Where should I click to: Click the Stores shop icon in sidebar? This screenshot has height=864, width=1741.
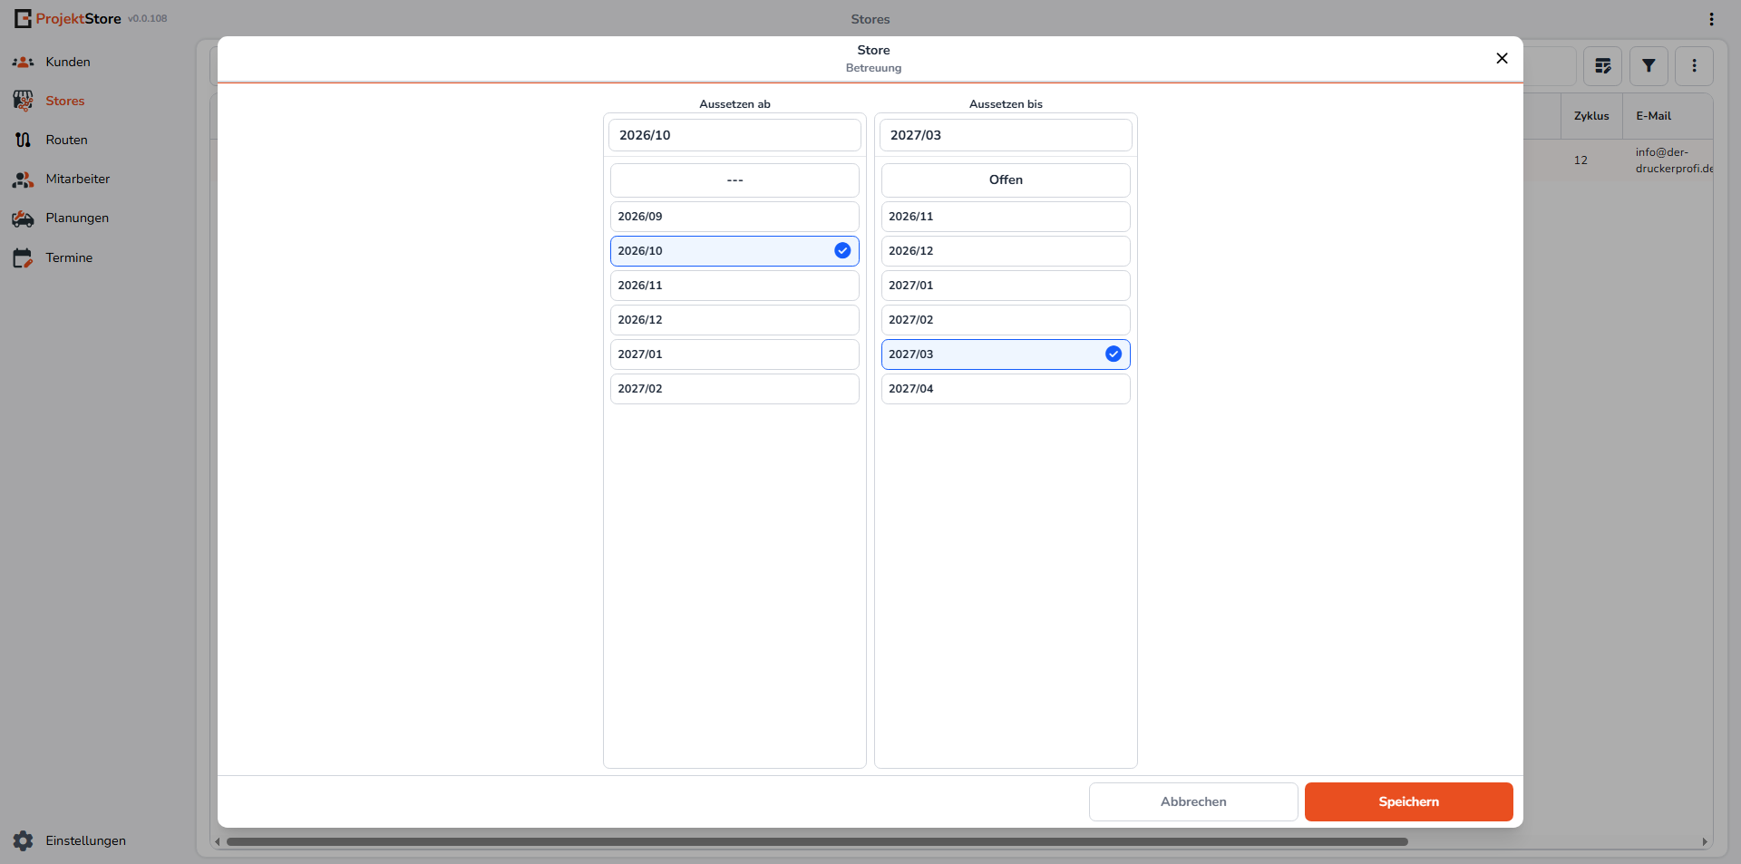point(23,101)
